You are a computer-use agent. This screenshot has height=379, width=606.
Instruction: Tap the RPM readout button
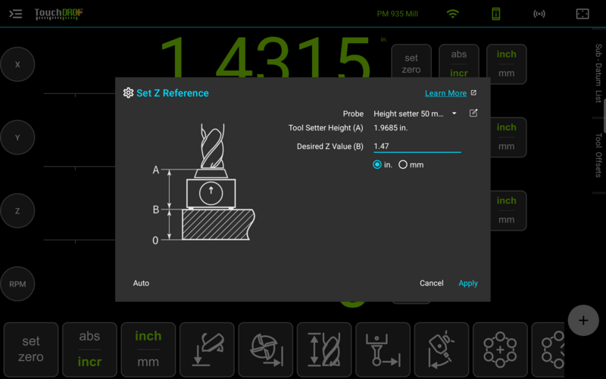coord(17,284)
